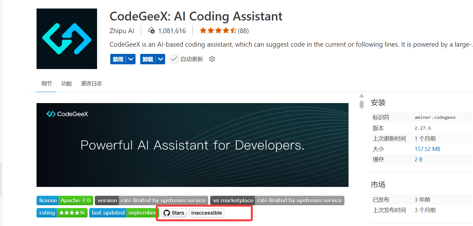Click the 3 个月前 last release value
This screenshot has height=226, width=473.
(425, 210)
